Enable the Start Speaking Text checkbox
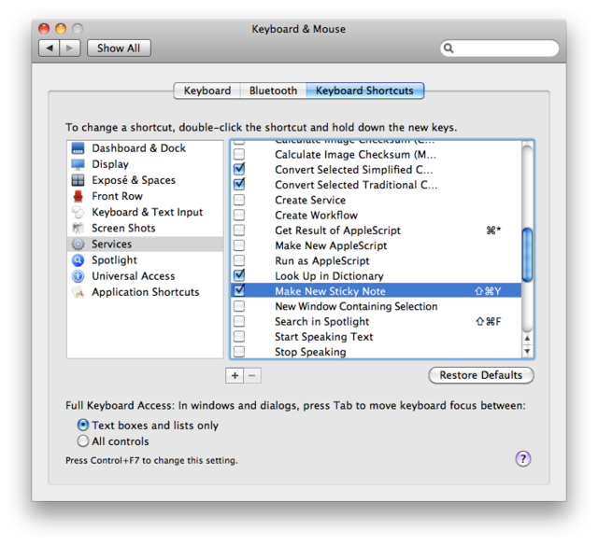Image resolution: width=598 pixels, height=545 pixels. pyautogui.click(x=239, y=337)
